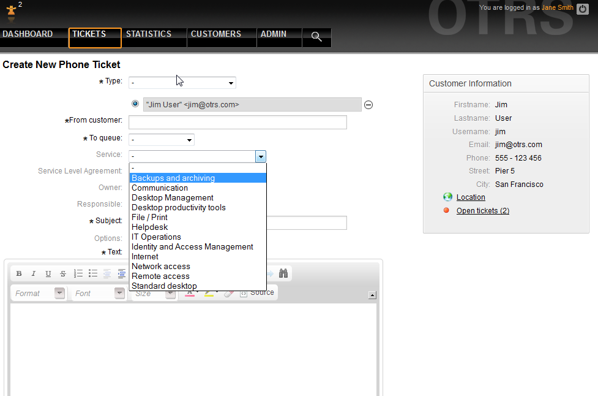The height and width of the screenshot is (396, 598).
Task: Choose "Helpdesk" from the Service list
Action: pyautogui.click(x=149, y=227)
